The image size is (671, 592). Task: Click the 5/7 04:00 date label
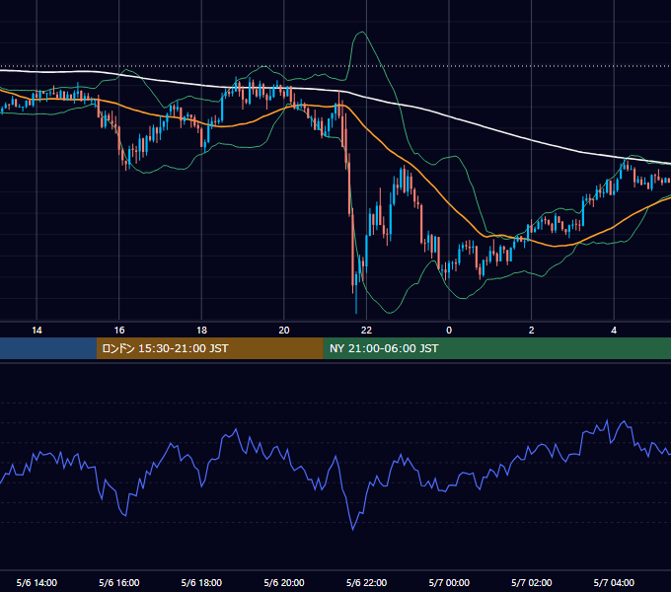point(614,583)
